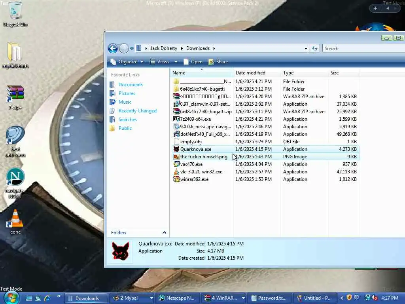The height and width of the screenshot is (304, 405).
Task: Click the Views toolbar button
Action: [160, 62]
